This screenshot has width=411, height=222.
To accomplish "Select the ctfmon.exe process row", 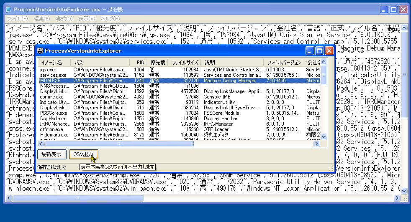I will [180, 129].
